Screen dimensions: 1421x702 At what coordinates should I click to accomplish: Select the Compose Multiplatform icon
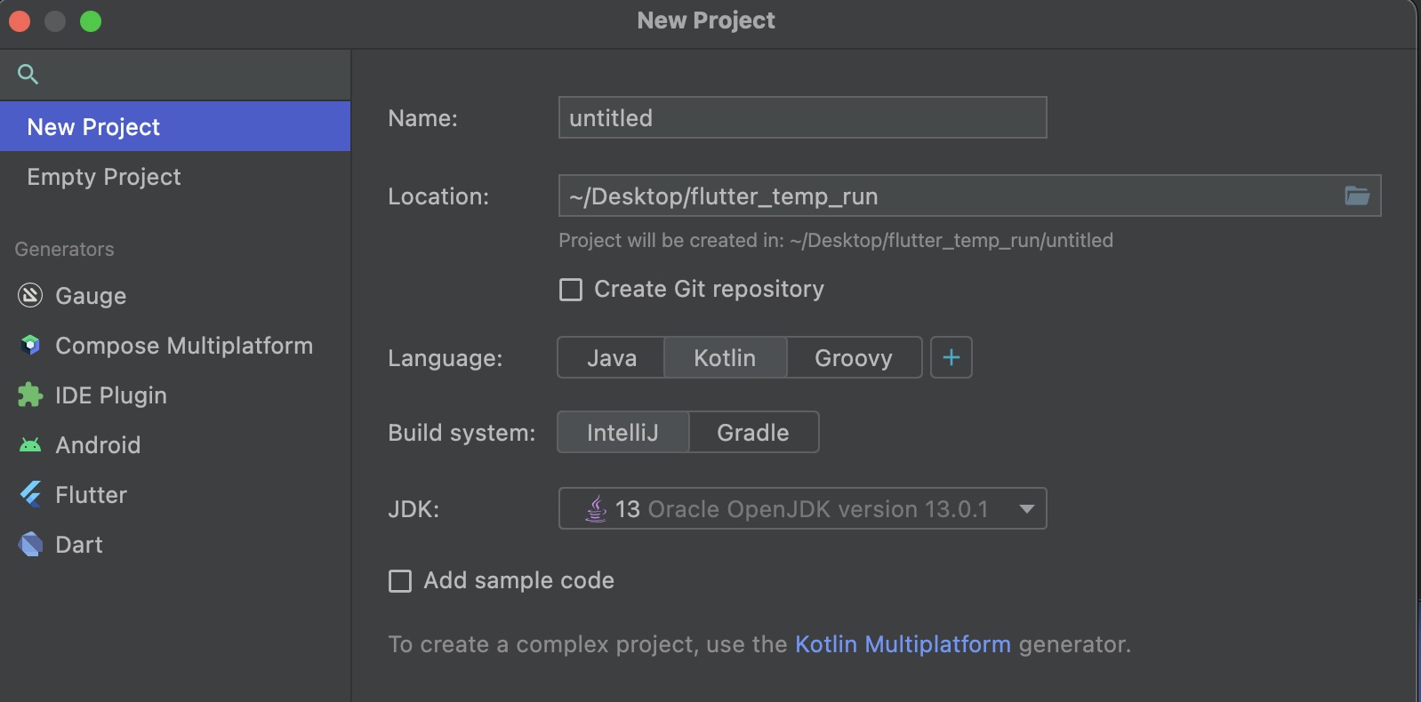coord(30,346)
